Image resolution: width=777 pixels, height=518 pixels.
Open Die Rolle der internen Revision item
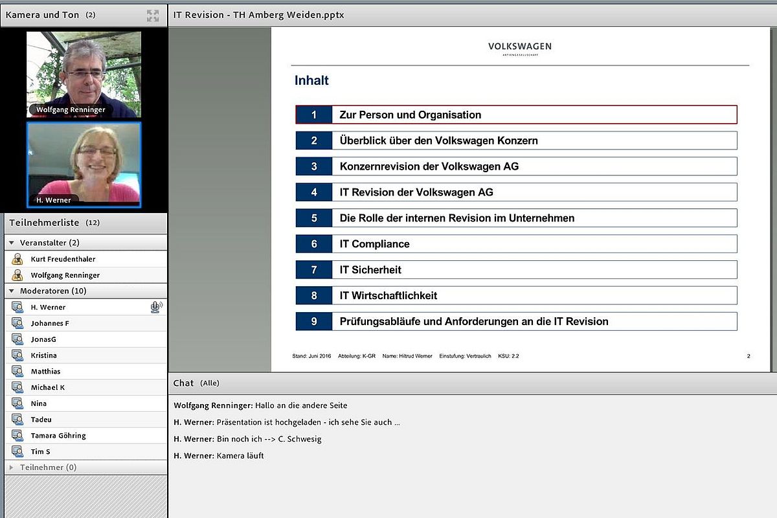(x=516, y=218)
